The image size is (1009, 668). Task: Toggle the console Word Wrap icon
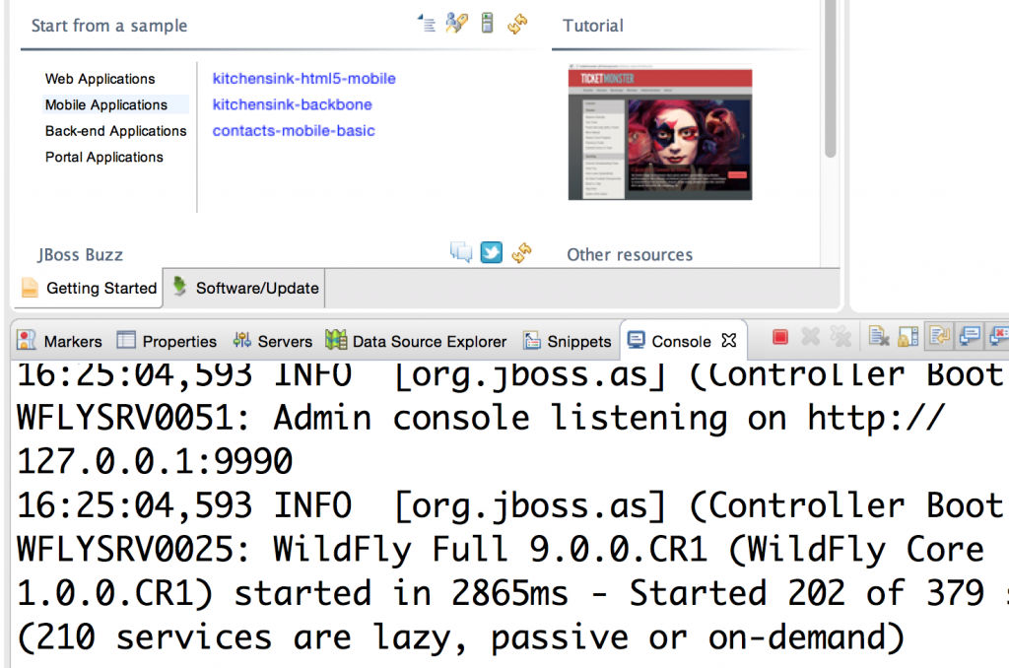[939, 337]
